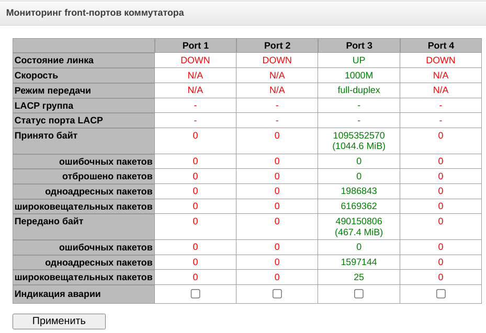Screen dimensions: 486x333
Task: Click the Индикация аварии row label
Action: (58, 294)
